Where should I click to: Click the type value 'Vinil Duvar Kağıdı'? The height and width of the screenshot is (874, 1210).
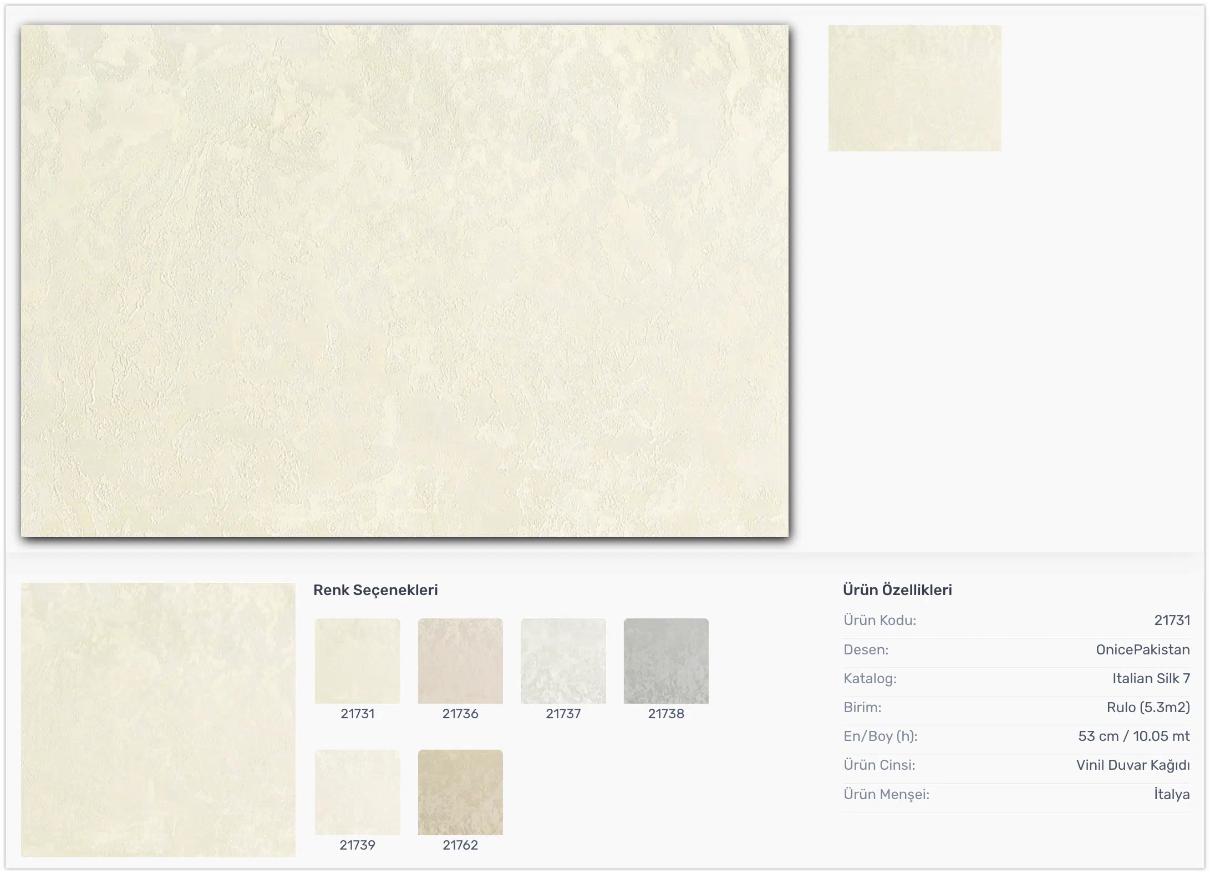tap(1133, 765)
